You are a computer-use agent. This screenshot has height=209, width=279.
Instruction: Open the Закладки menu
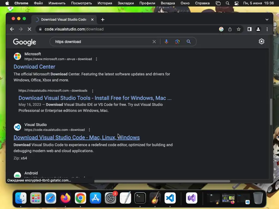pyautogui.click(x=126, y=3)
